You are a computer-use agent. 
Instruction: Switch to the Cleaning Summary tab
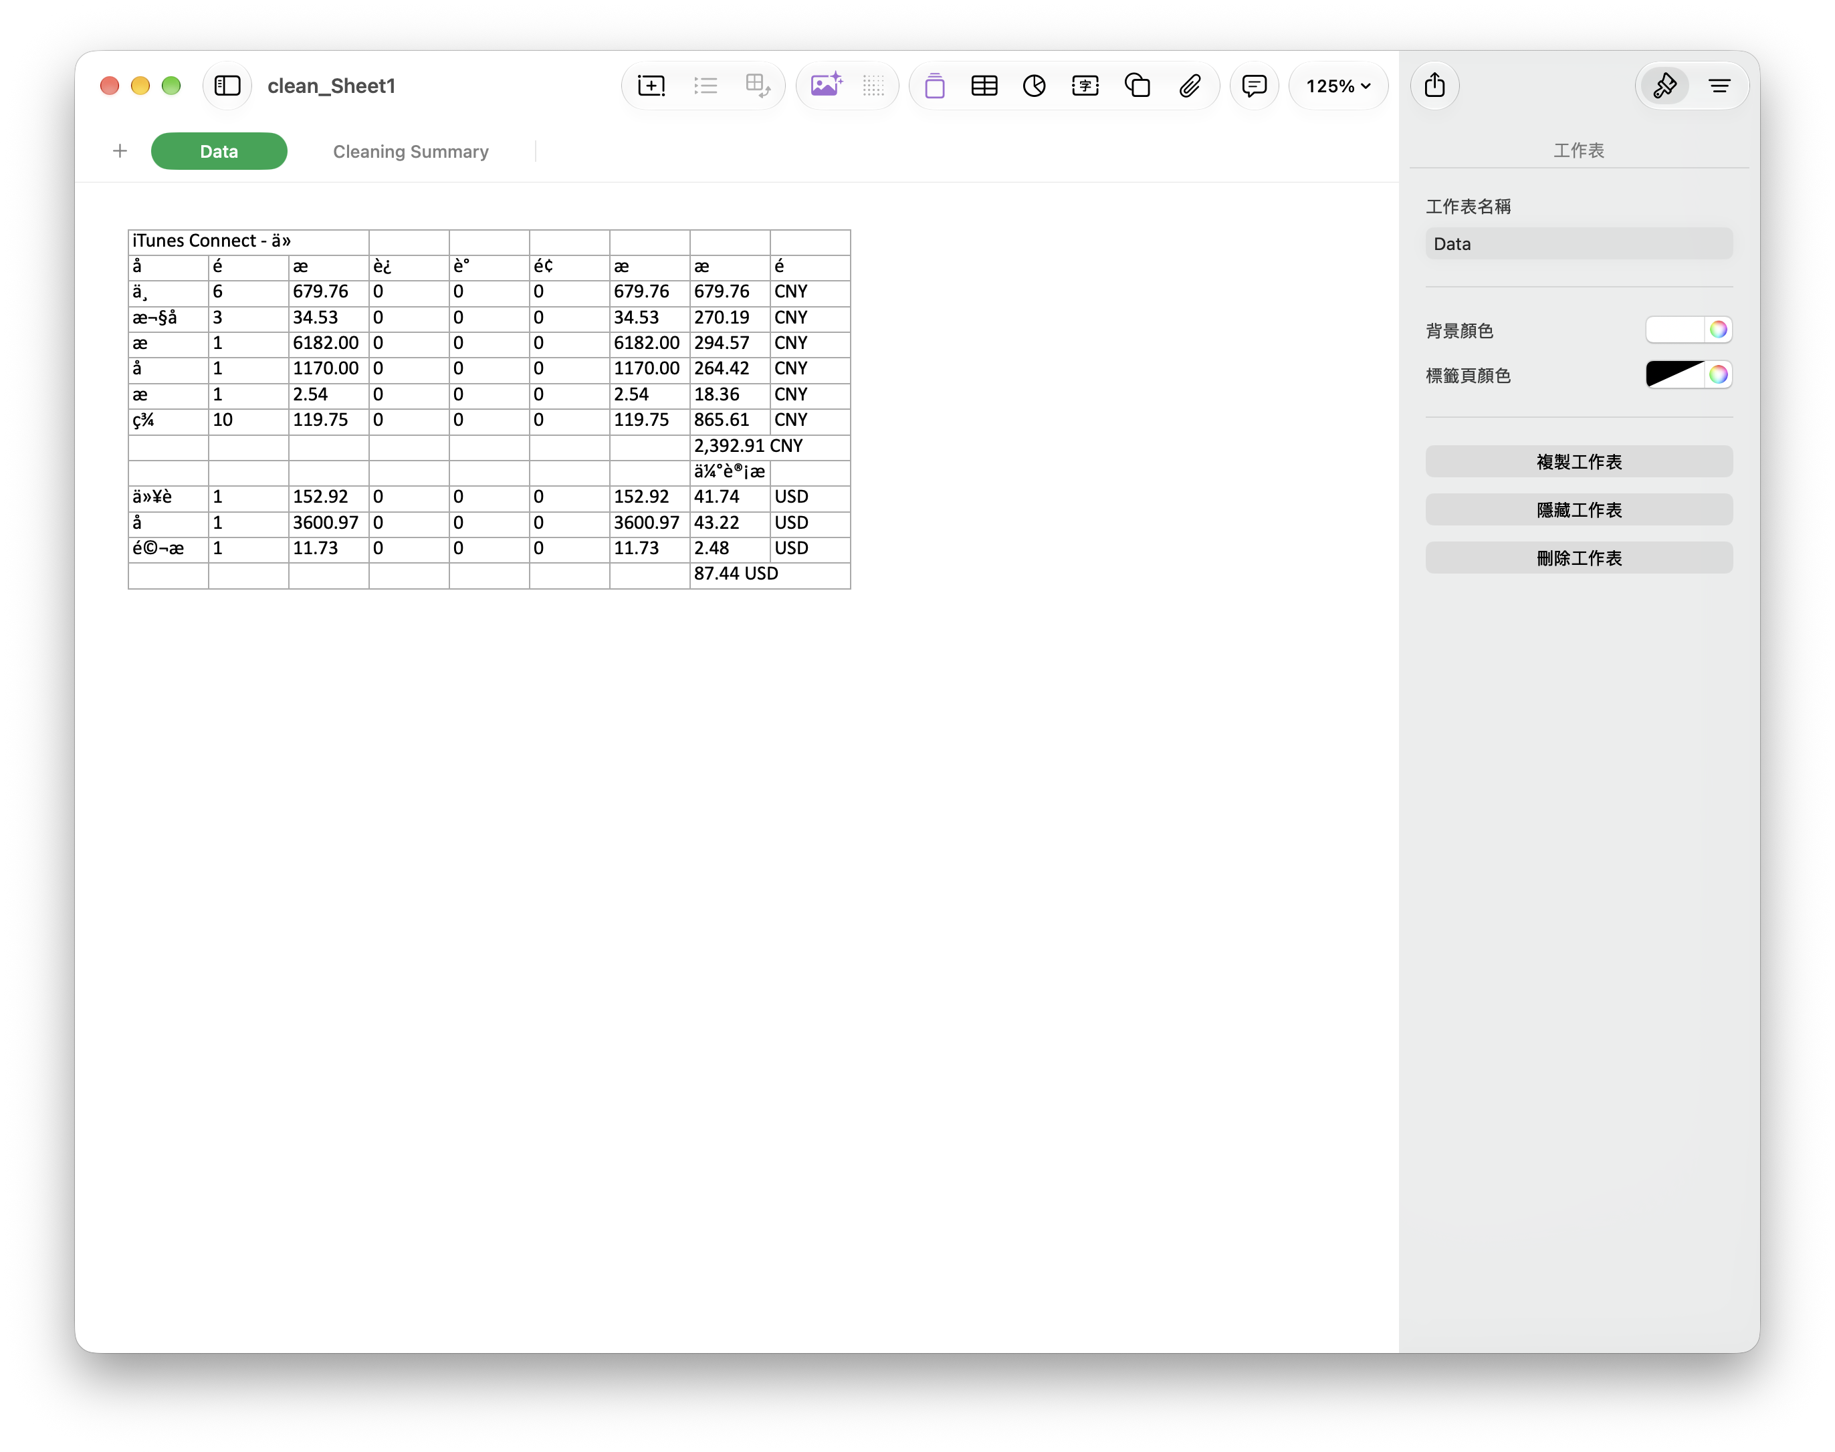[x=411, y=151]
